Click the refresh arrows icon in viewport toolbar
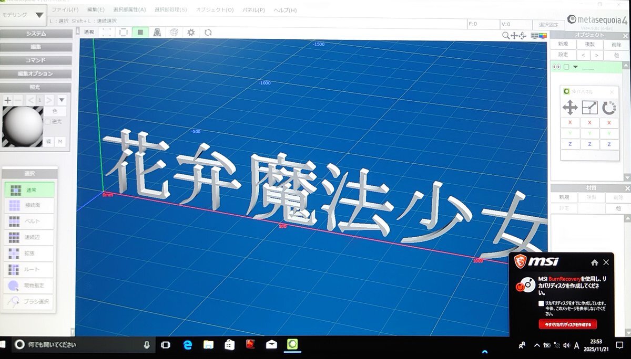This screenshot has height=359, width=631. coord(208,32)
